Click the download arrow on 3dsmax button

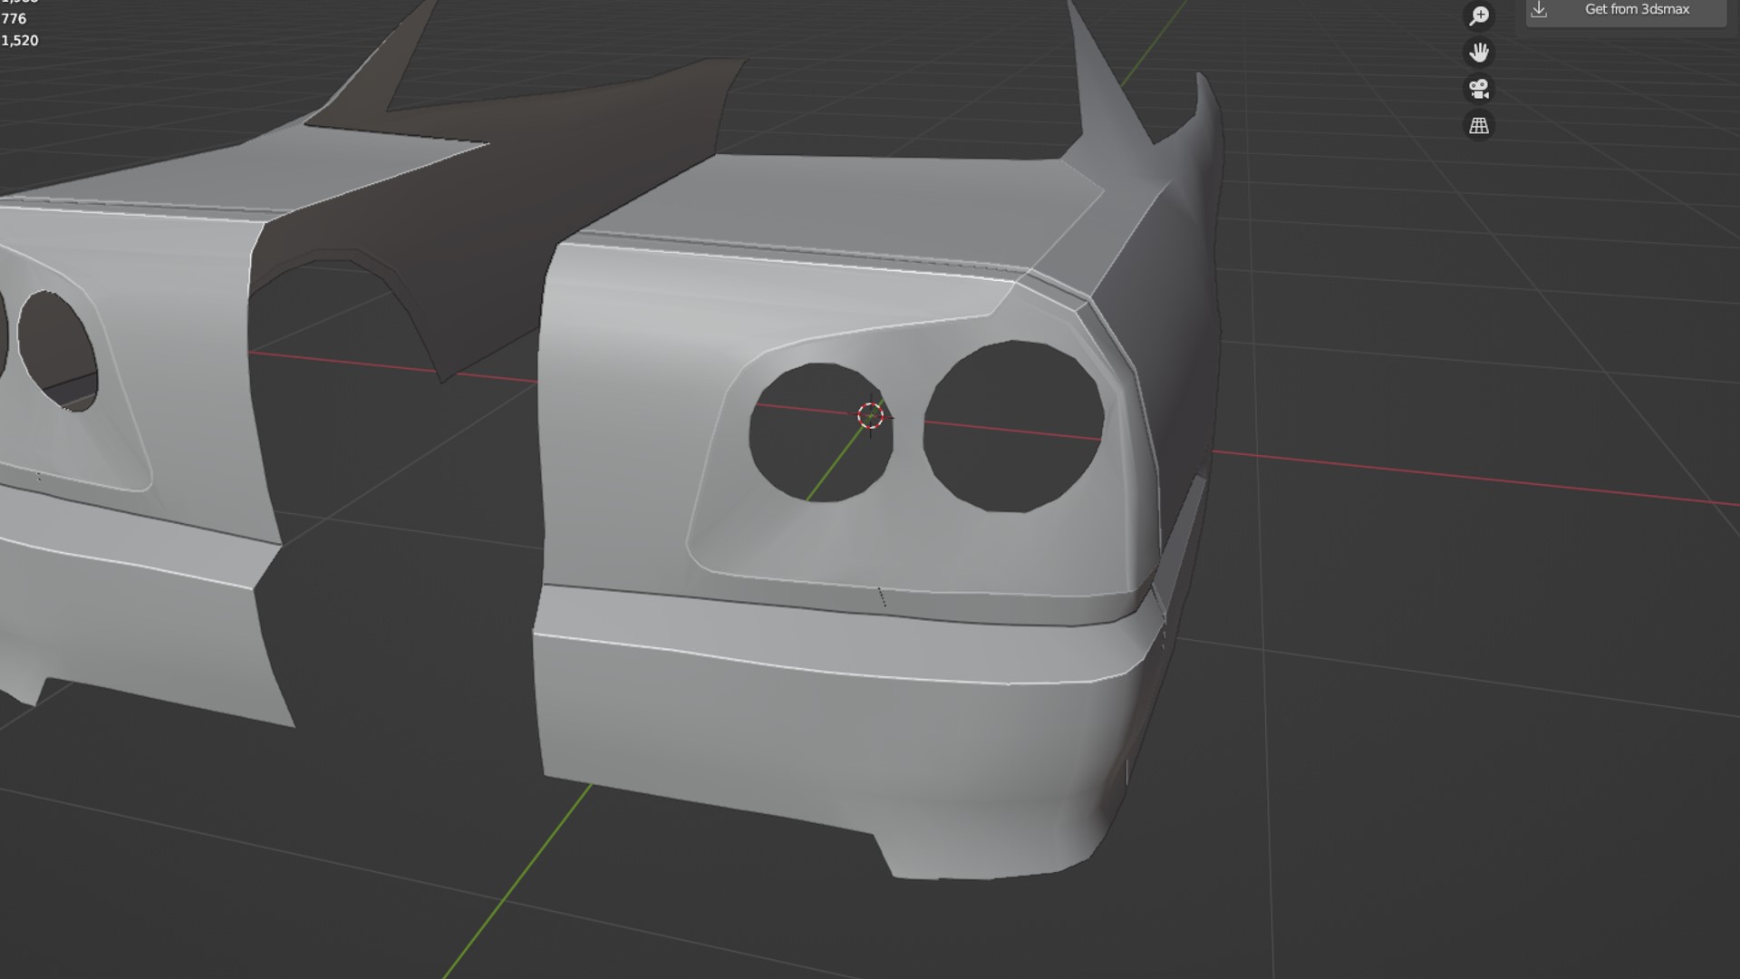click(1539, 10)
